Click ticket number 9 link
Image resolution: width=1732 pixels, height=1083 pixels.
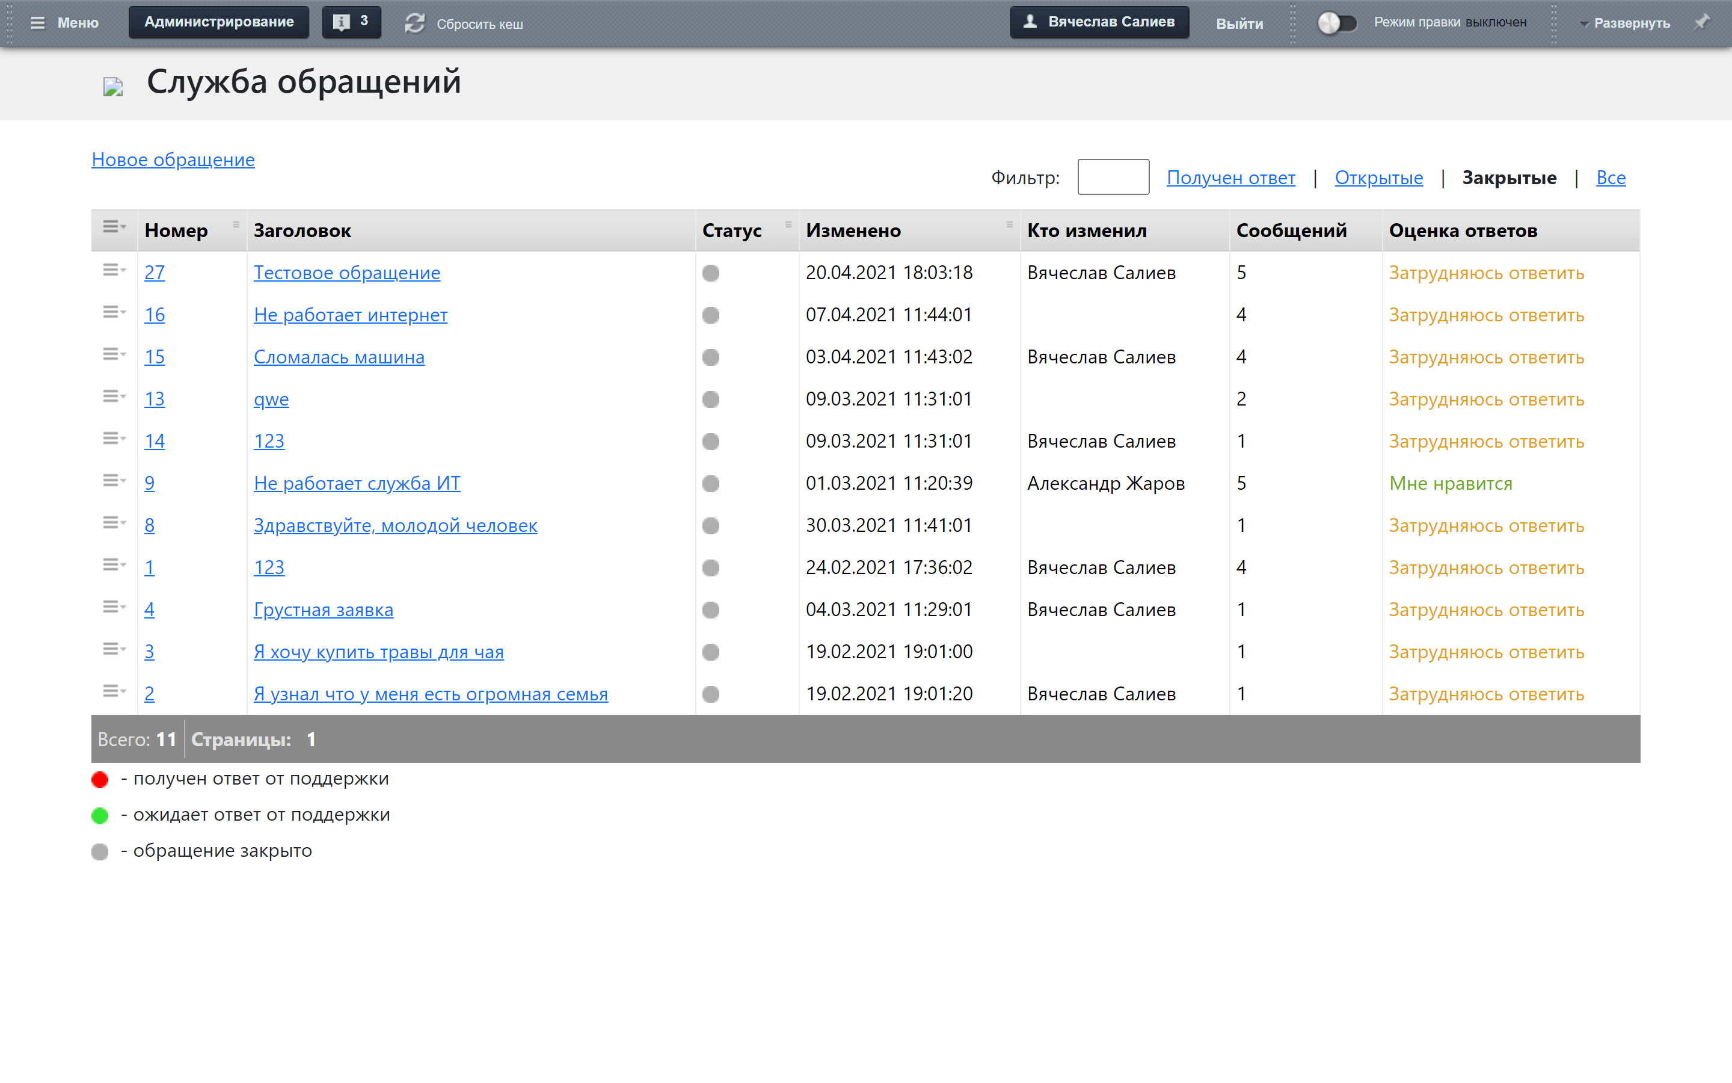(x=150, y=484)
